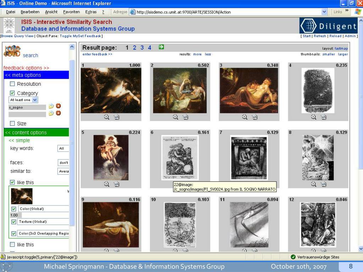Open the Bearbeiten menu
Screen dimensions: 363x272
coord(30,12)
